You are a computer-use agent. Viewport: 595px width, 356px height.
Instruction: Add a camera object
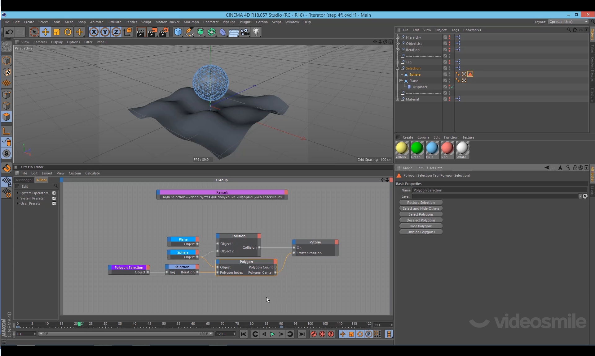[245, 32]
